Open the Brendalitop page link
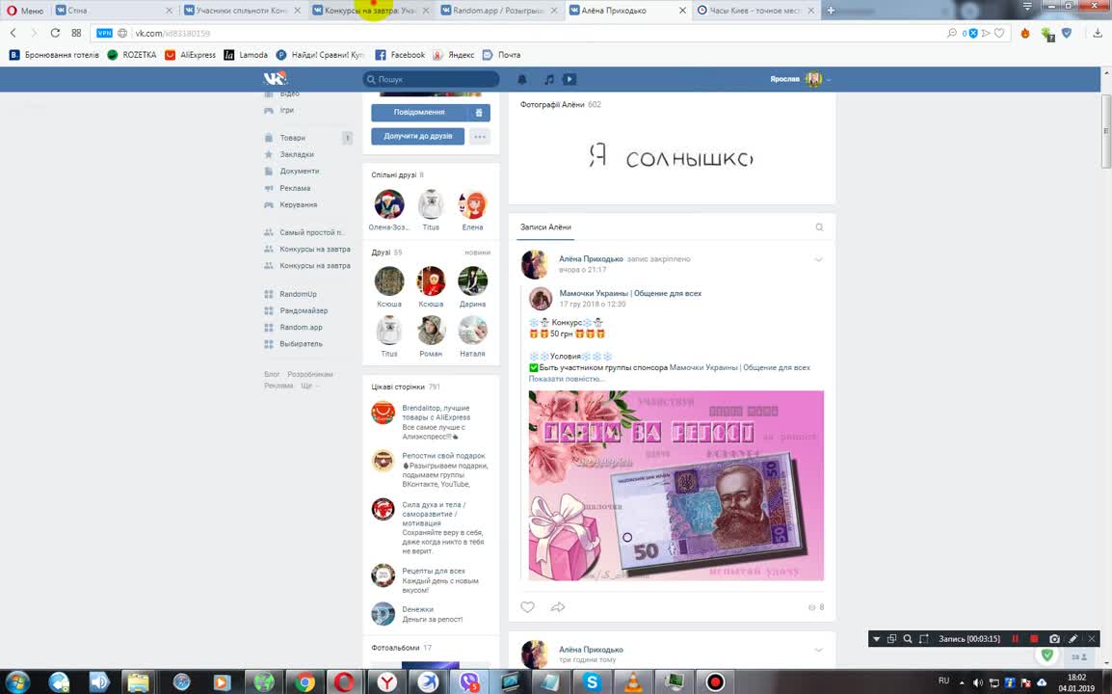 [436, 413]
